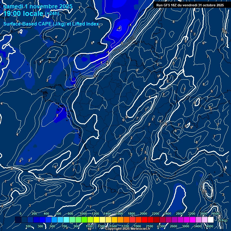
Task: Click the '(+24h)' forecast offset label
Action: tap(52, 13)
